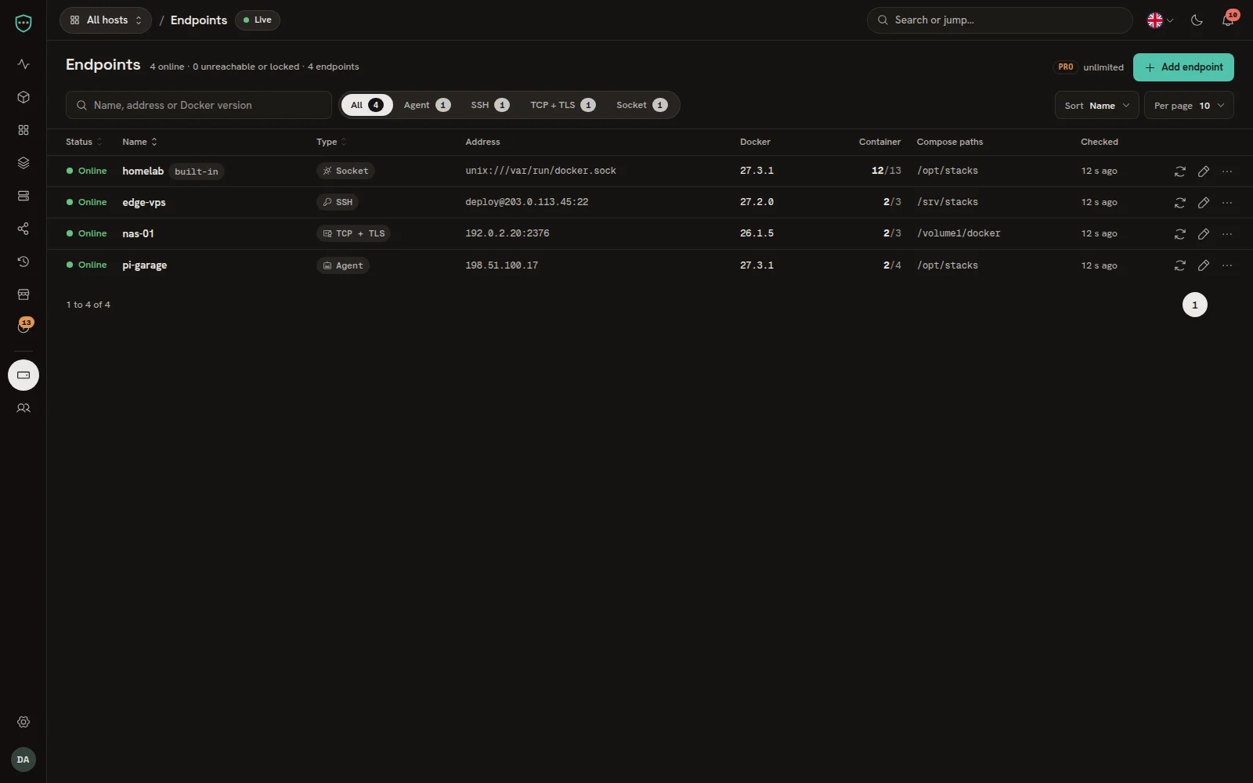The height and width of the screenshot is (783, 1253).
Task: Refresh the pi-garage endpoint
Action: (x=1180, y=265)
